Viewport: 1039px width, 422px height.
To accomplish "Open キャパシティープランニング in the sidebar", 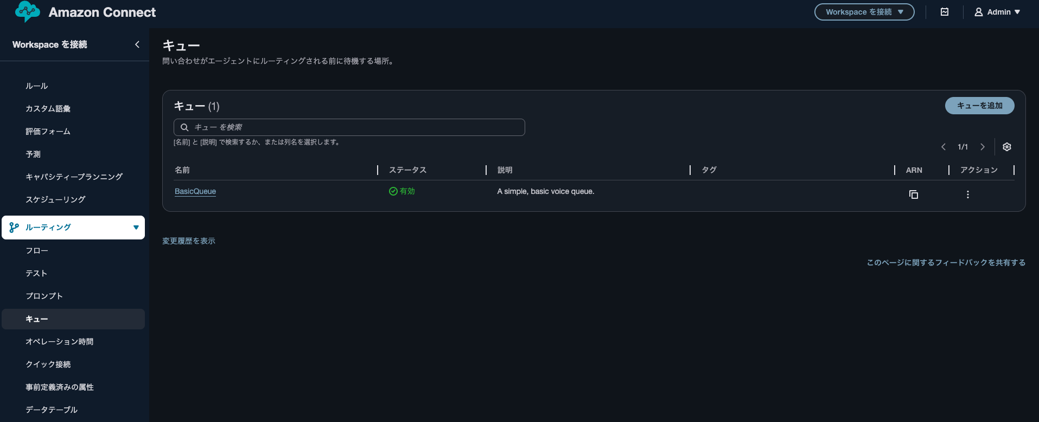I will point(74,177).
